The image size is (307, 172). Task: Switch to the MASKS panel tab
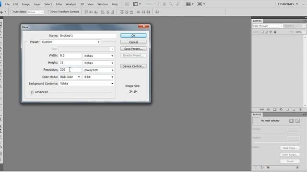click(257, 115)
